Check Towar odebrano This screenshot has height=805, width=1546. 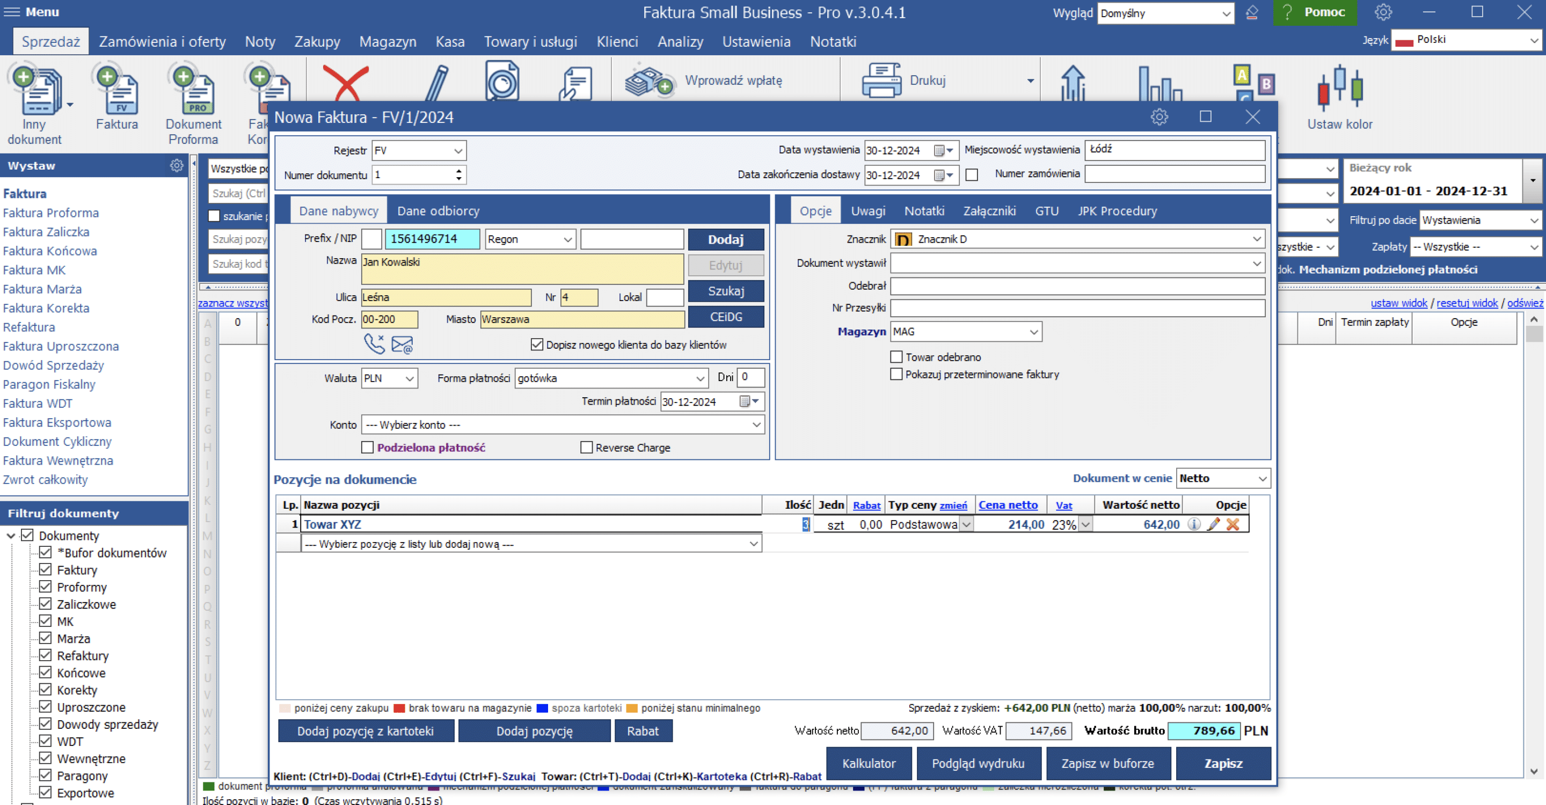(896, 357)
